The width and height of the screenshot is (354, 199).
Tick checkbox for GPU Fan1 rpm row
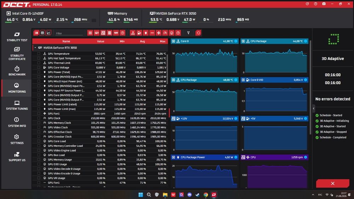coord(39,113)
